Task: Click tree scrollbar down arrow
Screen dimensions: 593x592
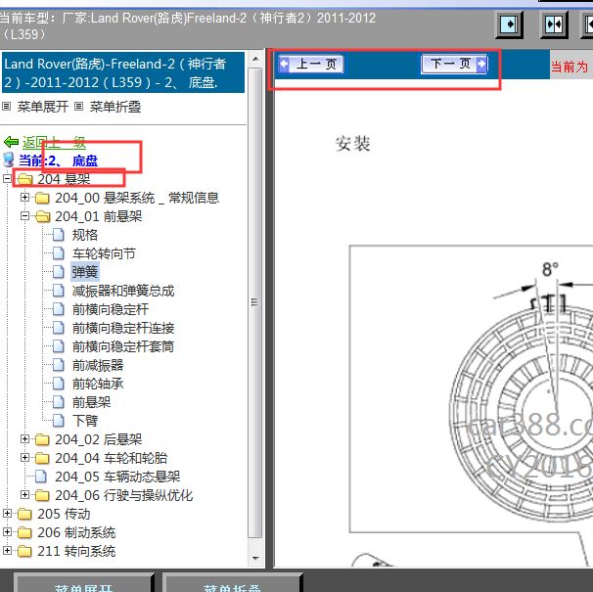Action: (x=255, y=559)
